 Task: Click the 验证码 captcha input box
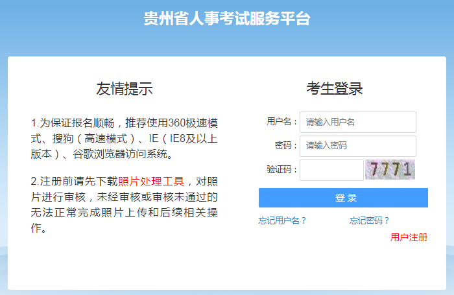coord(331,170)
